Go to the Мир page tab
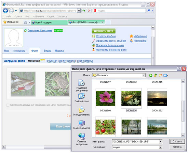188x153 pixels. click(x=6, y=51)
